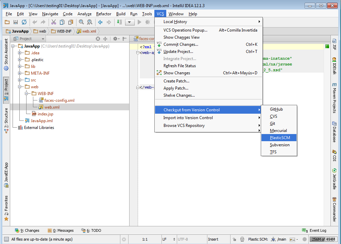Click the Back navigation arrow icon
The width and height of the screenshot is (341, 244).
pyautogui.click(x=100, y=22)
